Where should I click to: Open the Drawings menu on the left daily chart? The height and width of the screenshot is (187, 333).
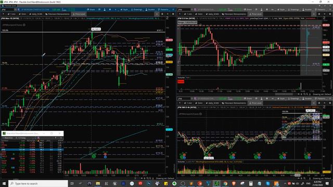[x=136, y=9]
